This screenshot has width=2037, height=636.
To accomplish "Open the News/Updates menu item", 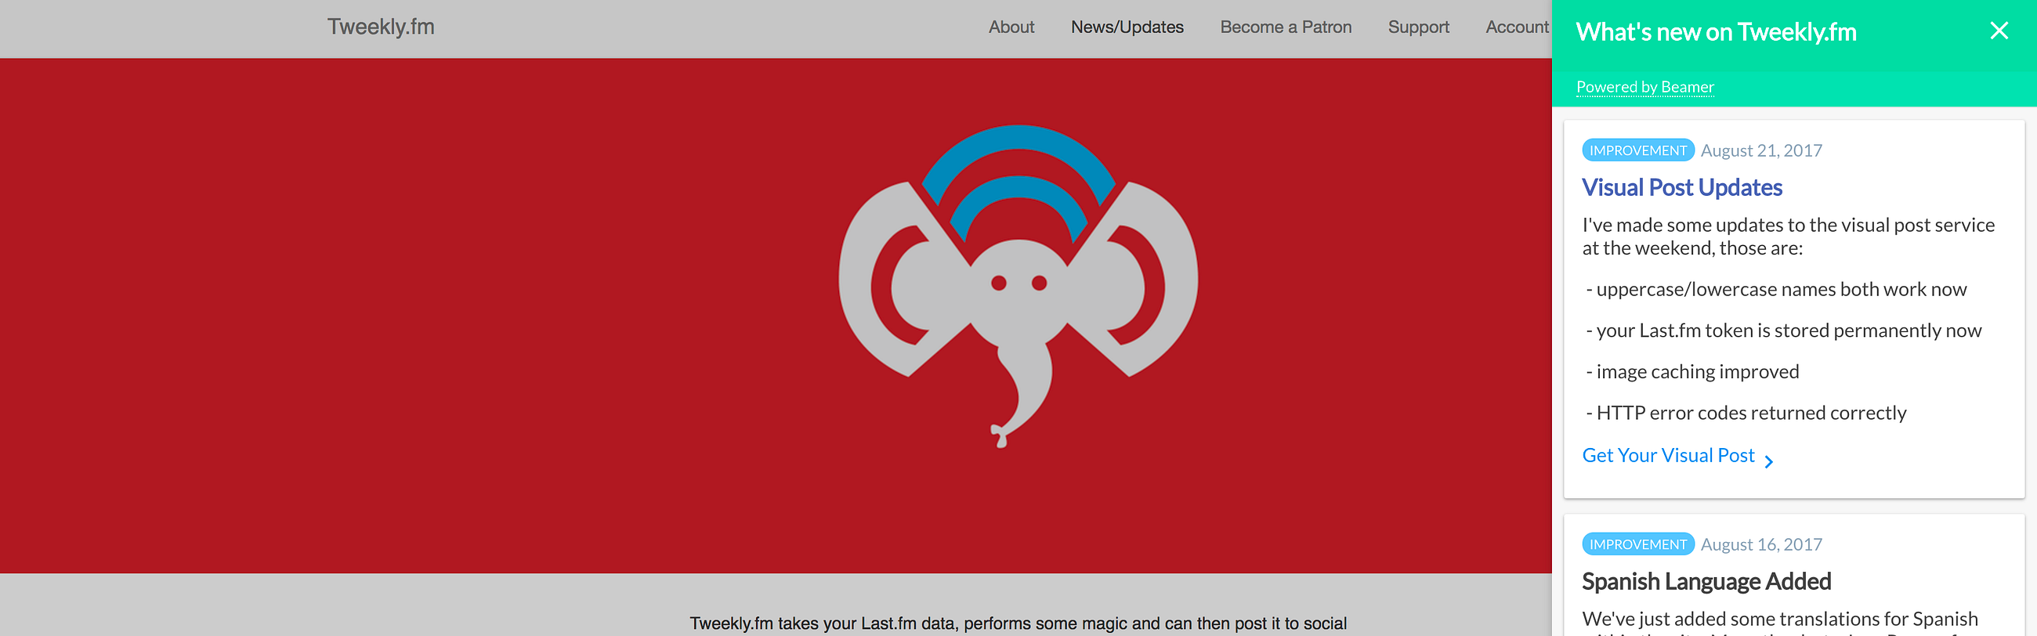I will [x=1127, y=27].
